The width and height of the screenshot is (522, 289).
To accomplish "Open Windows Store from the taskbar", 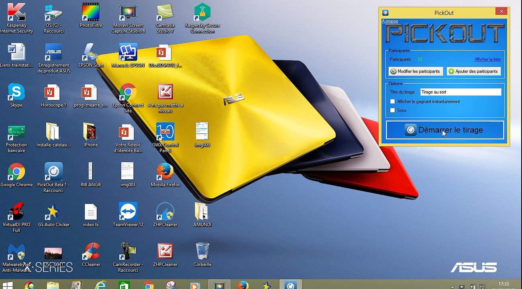I will tap(124, 285).
